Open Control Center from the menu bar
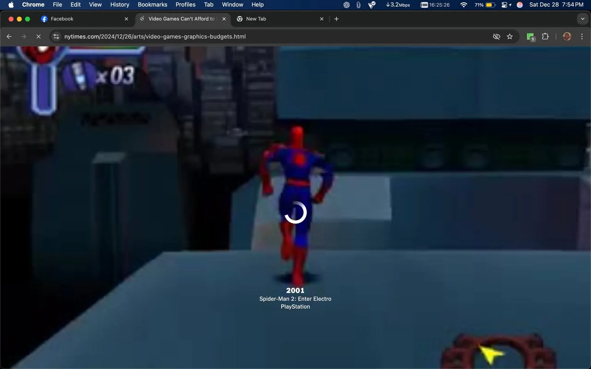The width and height of the screenshot is (591, 369). coord(505,5)
